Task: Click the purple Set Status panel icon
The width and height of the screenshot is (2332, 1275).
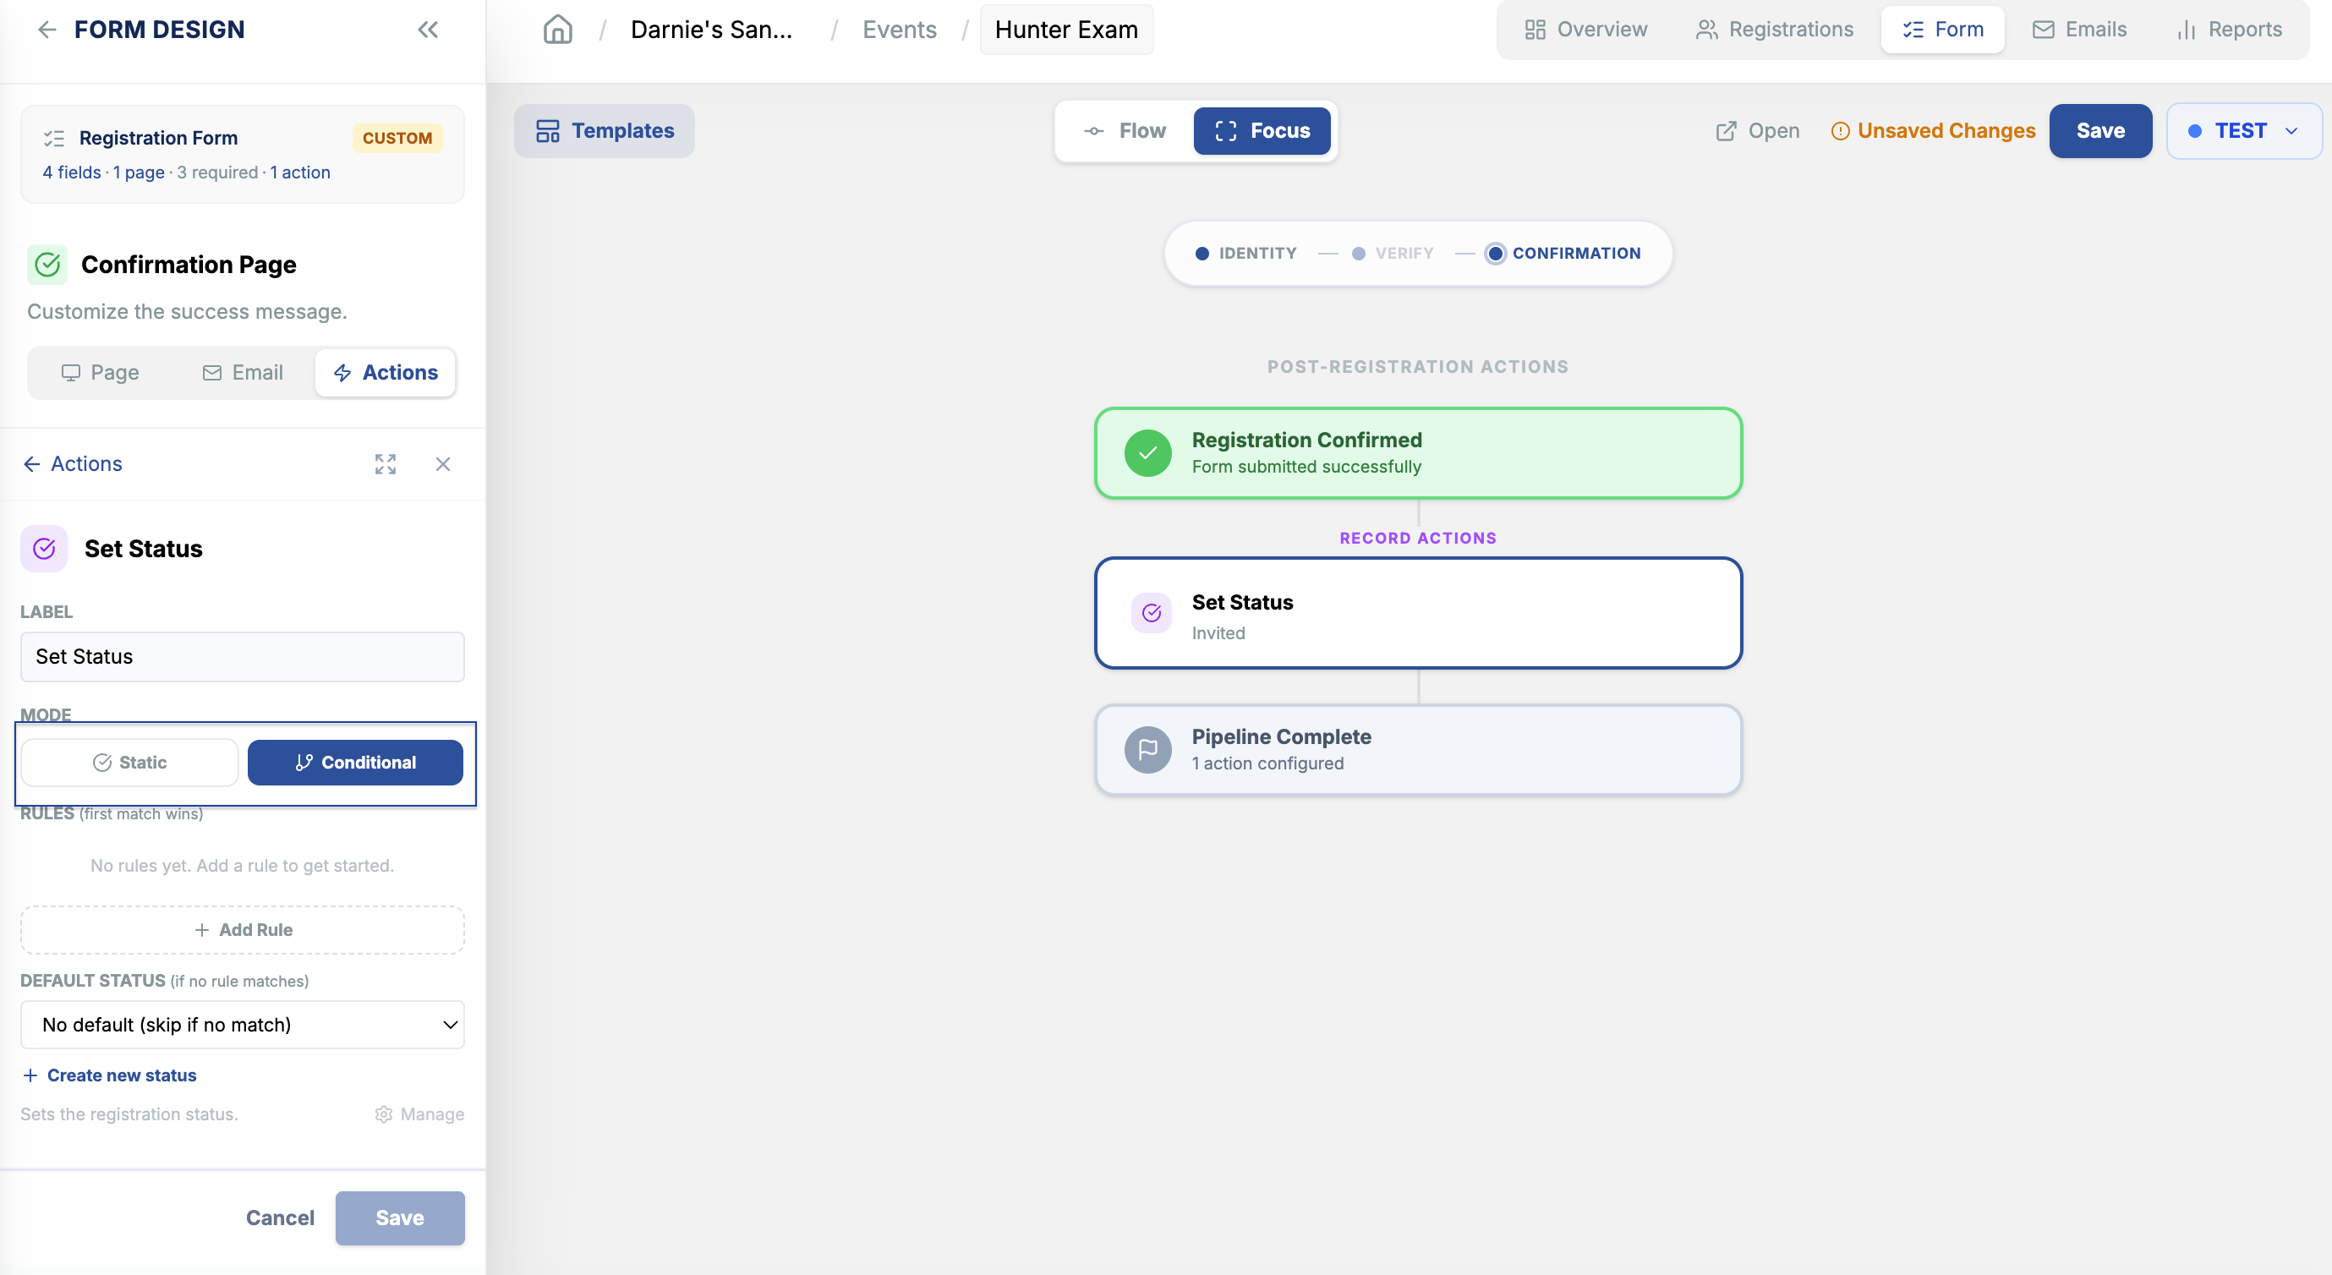Action: 43,549
